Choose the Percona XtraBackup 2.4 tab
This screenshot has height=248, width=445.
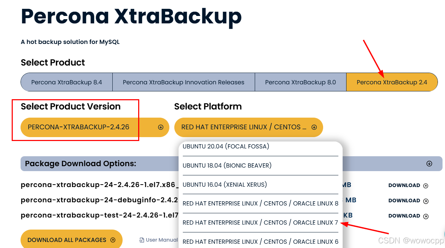(x=392, y=82)
